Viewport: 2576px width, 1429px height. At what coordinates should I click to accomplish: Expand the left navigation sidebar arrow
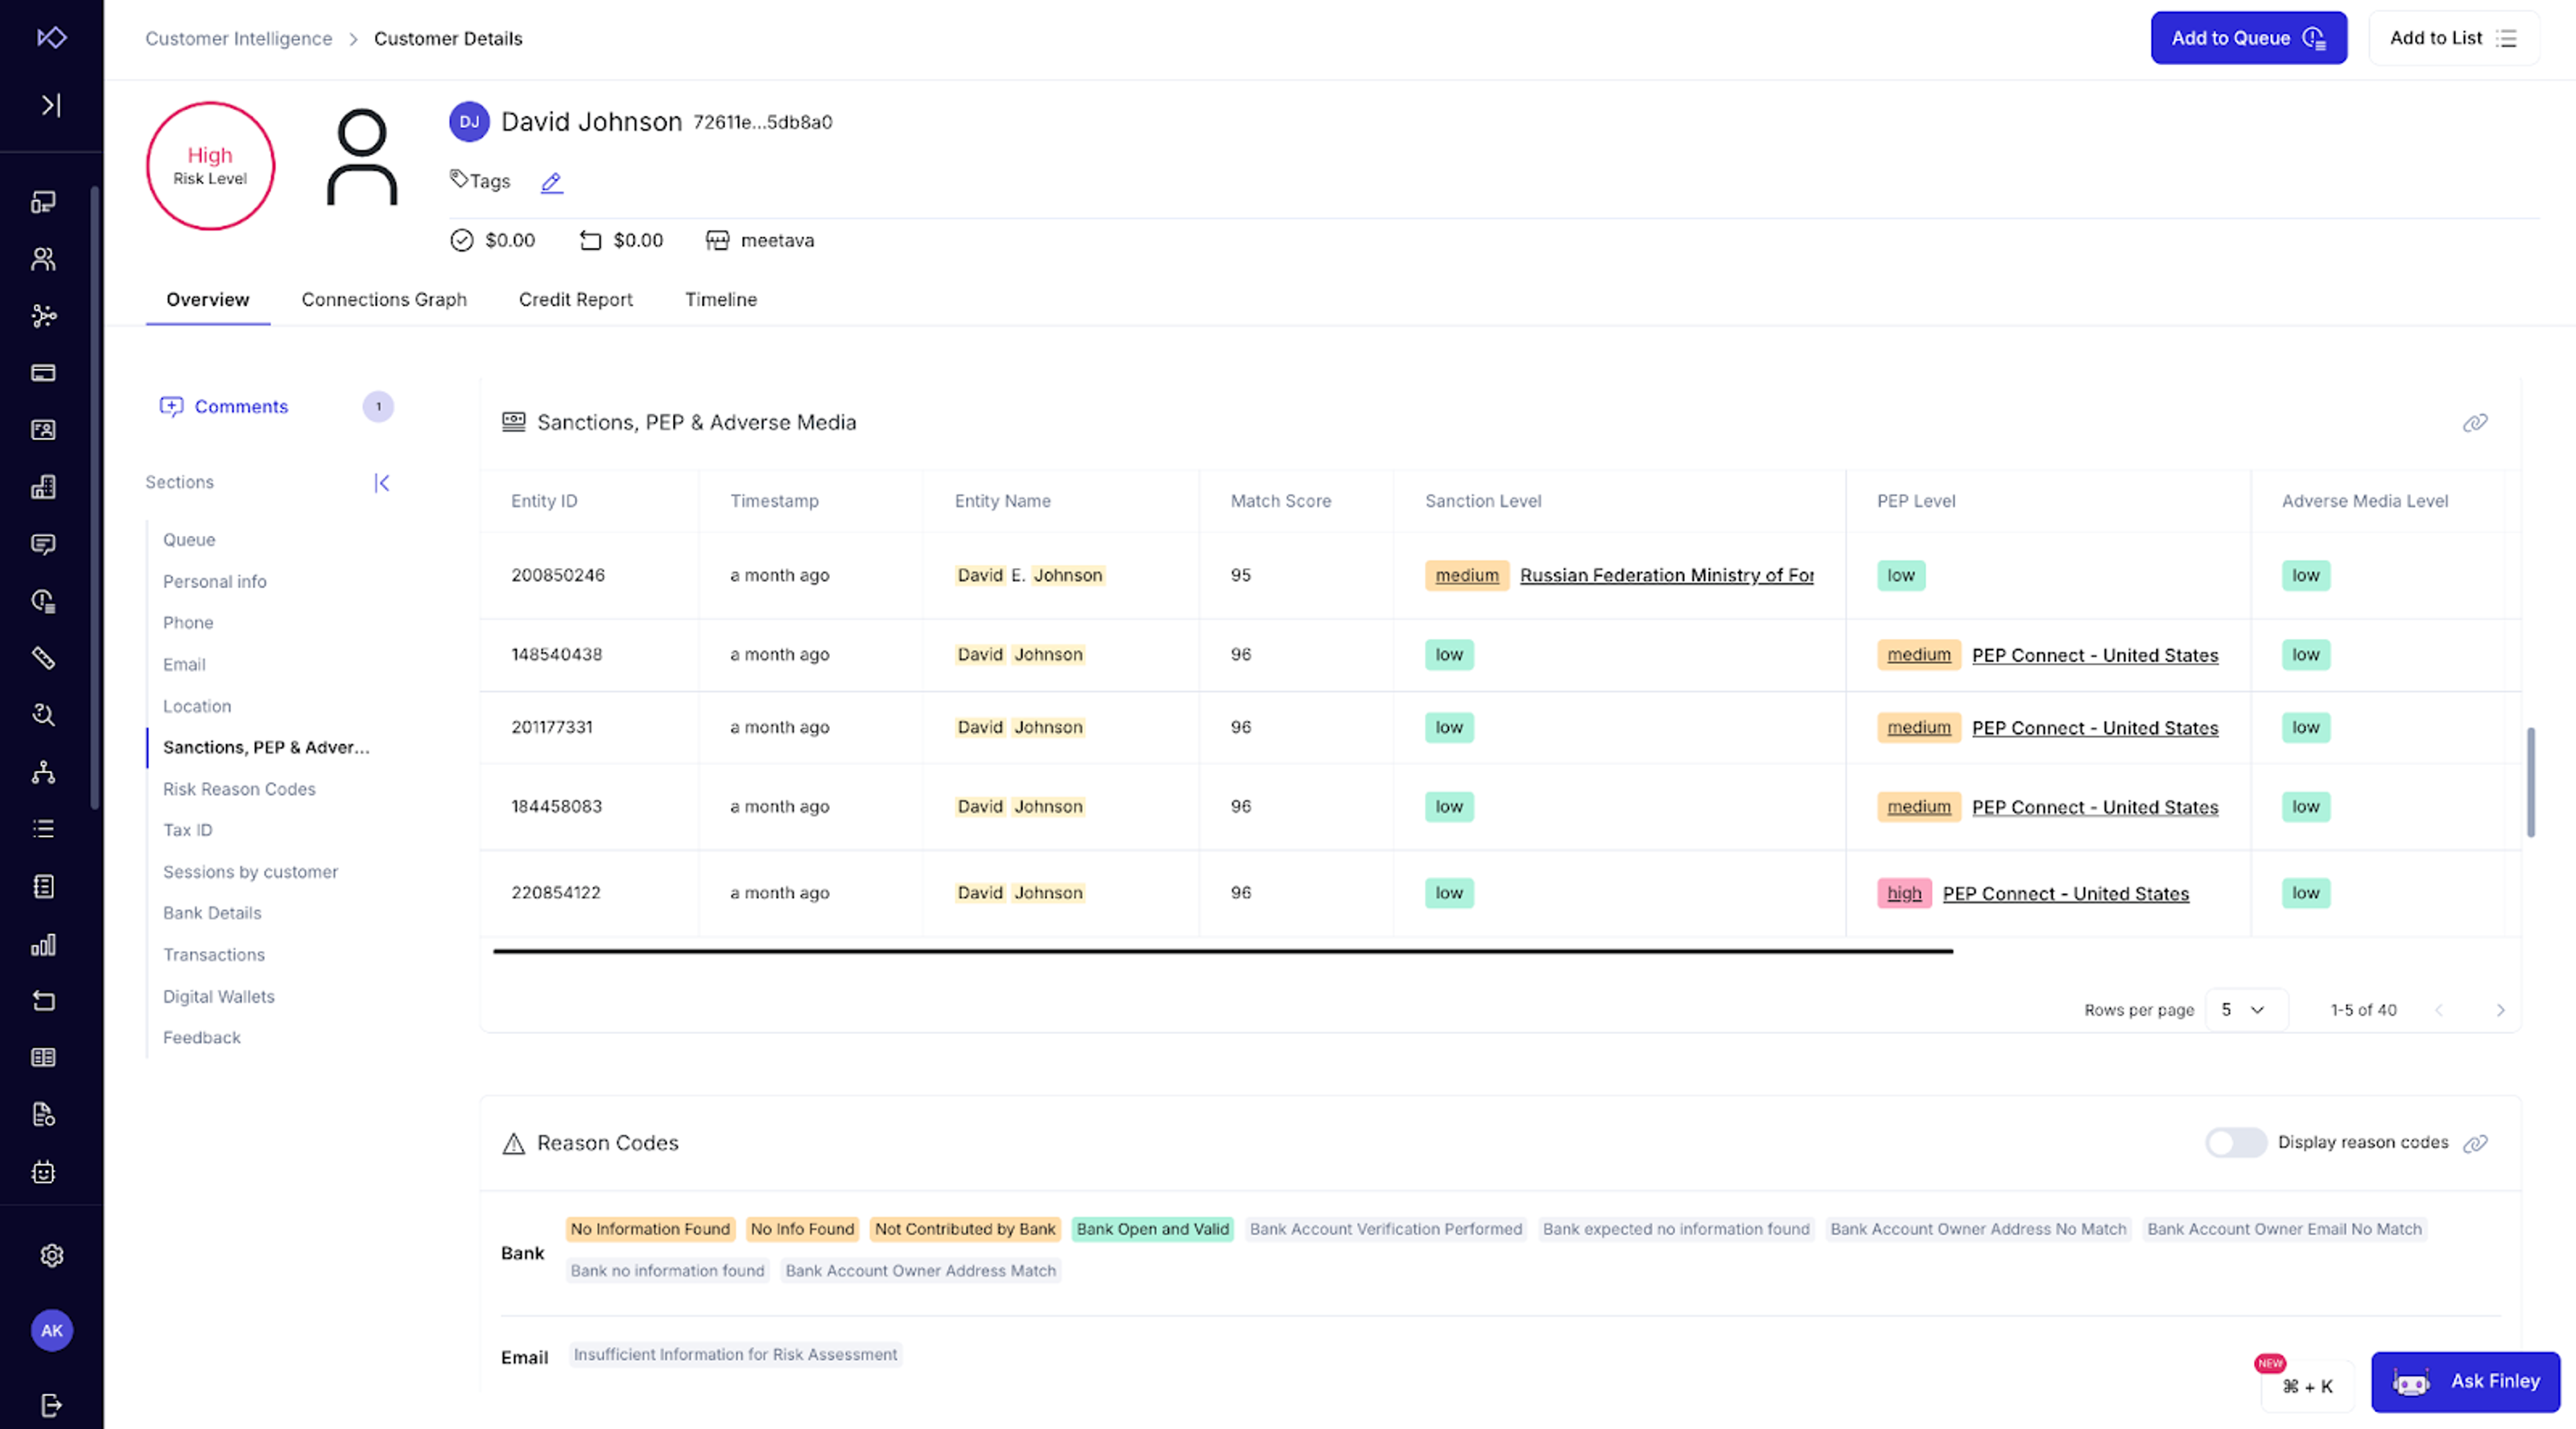coord(51,105)
